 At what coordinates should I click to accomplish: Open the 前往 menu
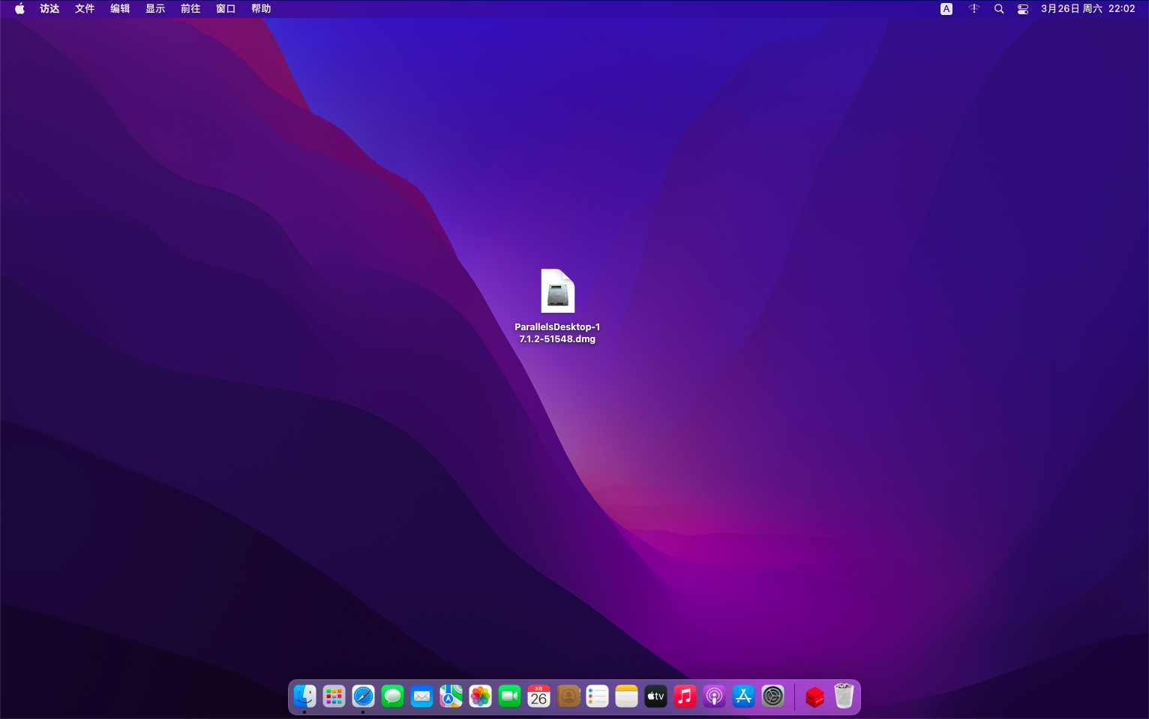click(x=190, y=8)
